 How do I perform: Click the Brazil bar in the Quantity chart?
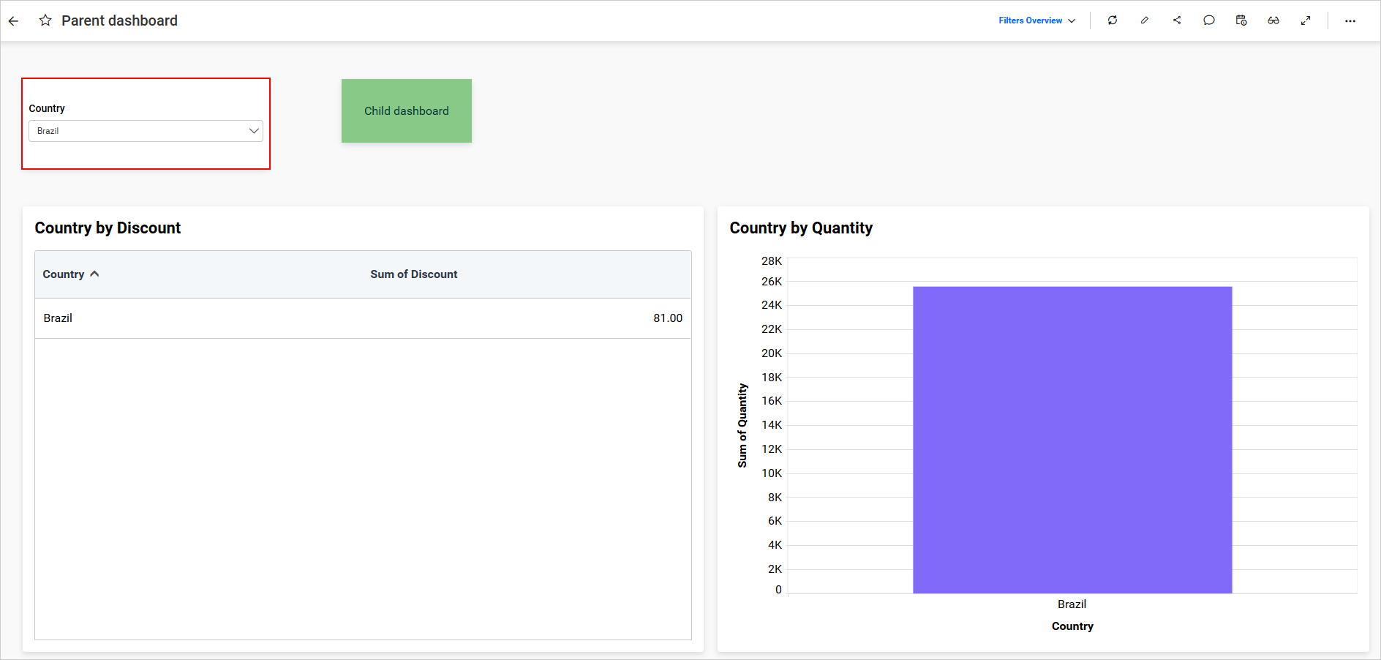tap(1072, 439)
